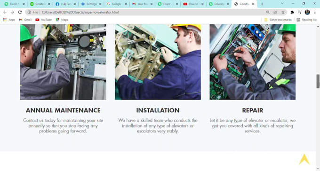320x171 pixels.
Task: Click the zoom magnifier icon in address bar
Action: click(268, 12)
